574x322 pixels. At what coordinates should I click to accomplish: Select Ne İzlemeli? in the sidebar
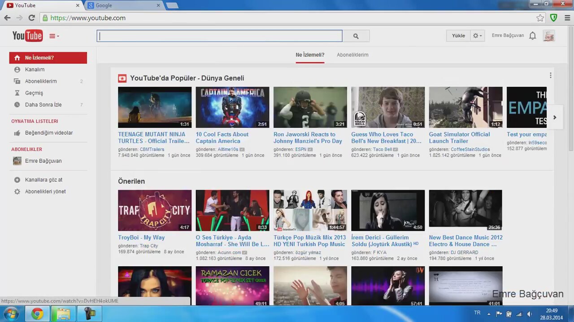(48, 58)
